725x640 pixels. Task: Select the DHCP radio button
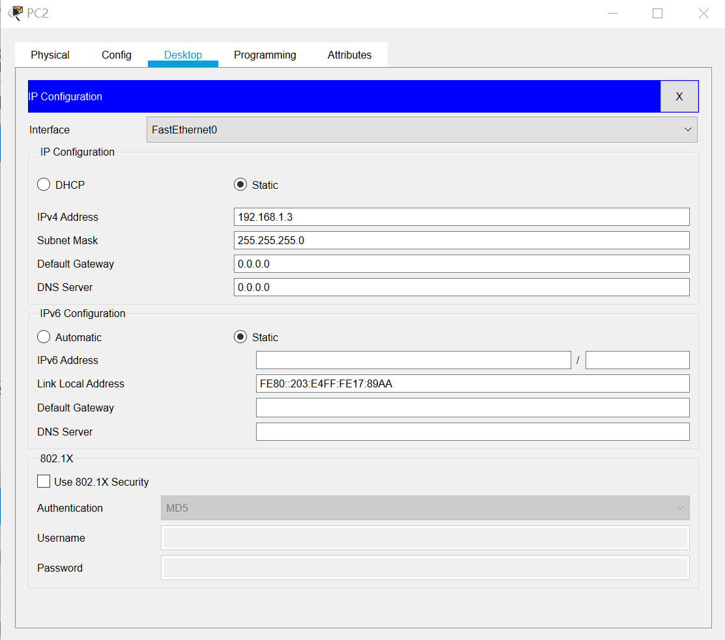point(44,184)
